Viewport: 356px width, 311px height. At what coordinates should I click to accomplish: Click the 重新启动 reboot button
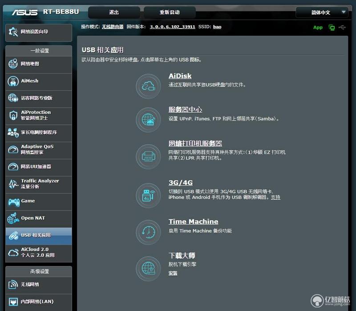[170, 12]
